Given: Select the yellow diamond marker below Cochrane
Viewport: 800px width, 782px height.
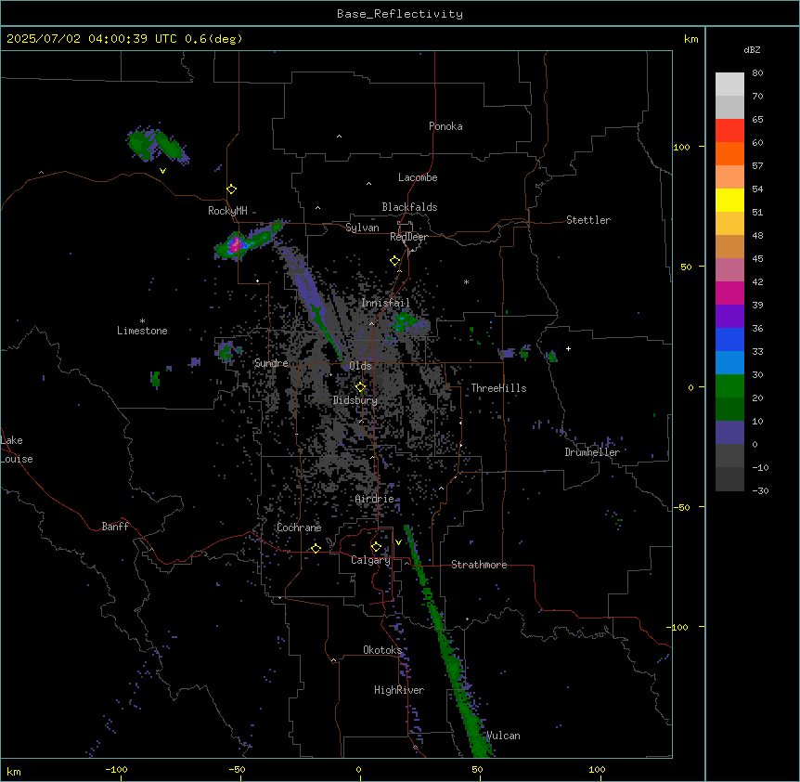Looking at the screenshot, I should 316,548.
